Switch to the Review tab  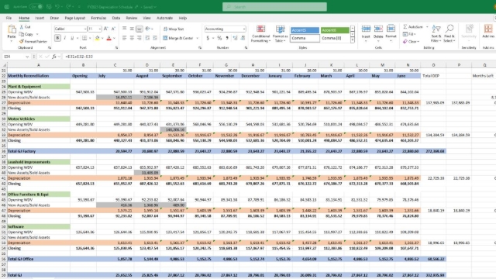pos(131,18)
